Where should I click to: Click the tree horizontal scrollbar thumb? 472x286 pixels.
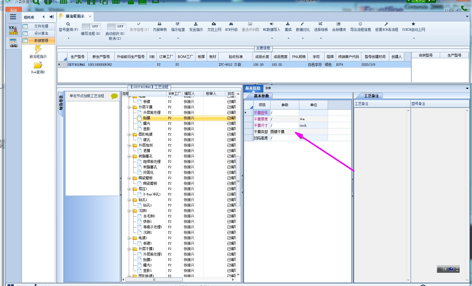(154, 279)
